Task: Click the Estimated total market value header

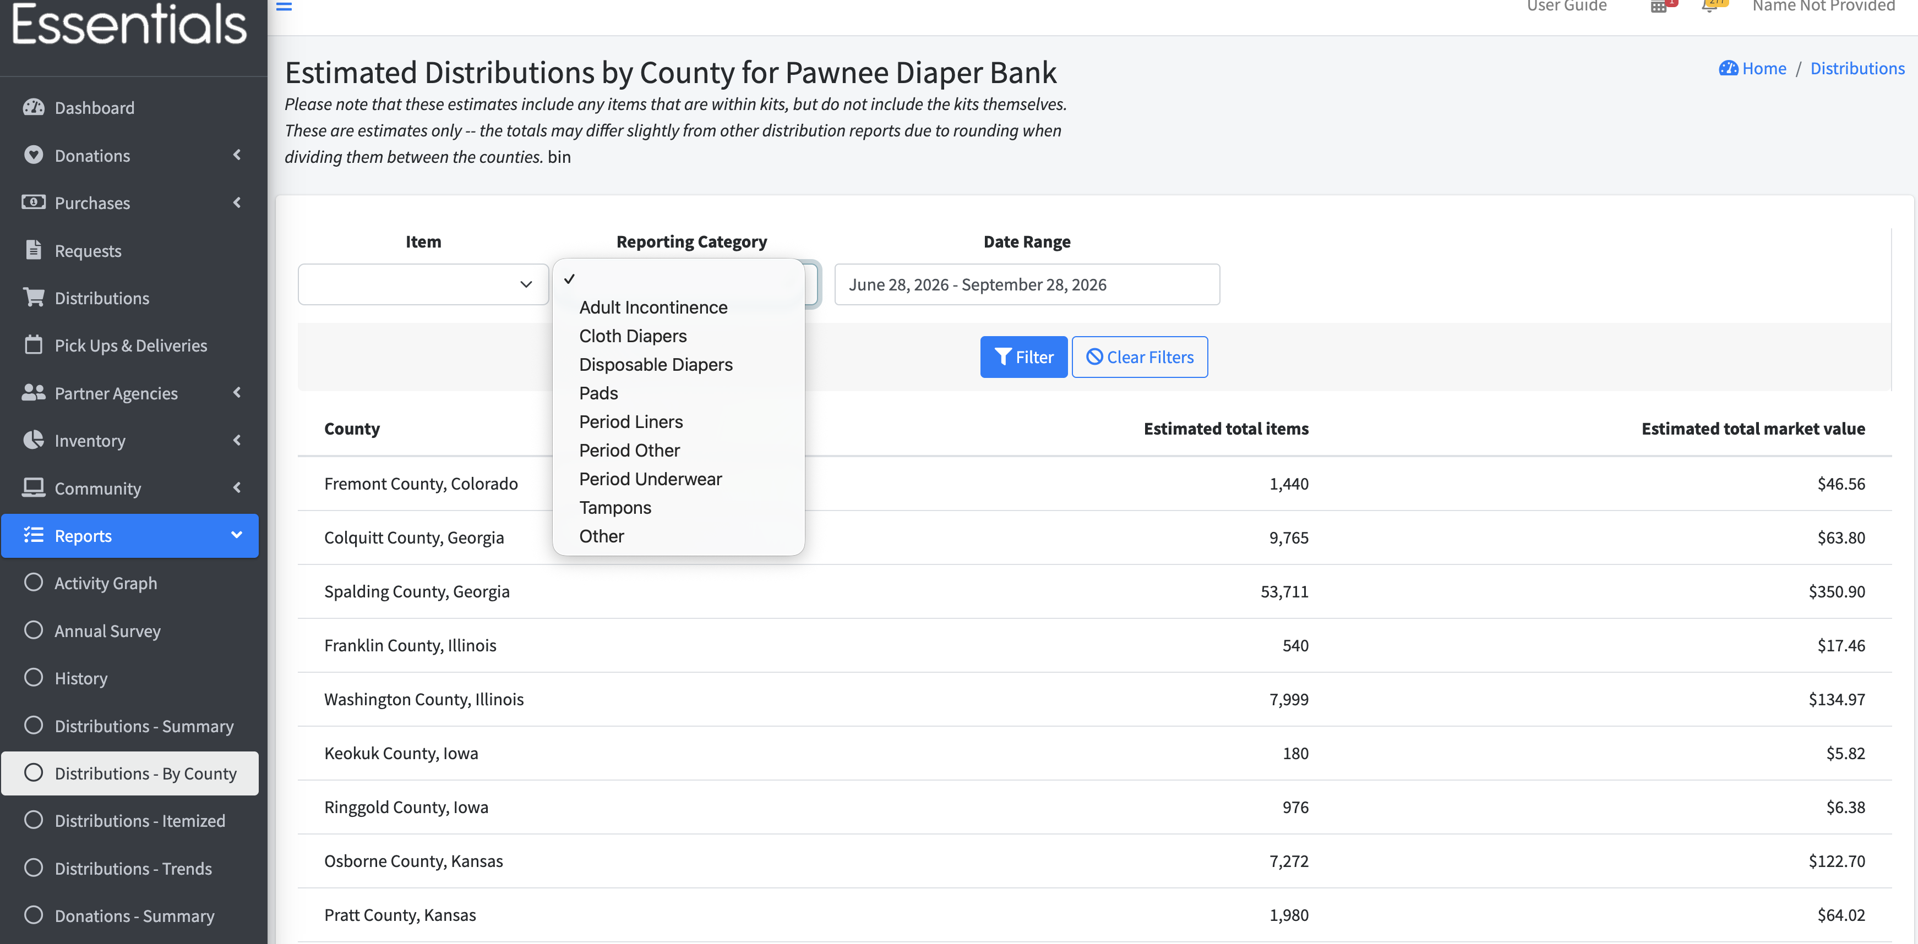Action: pyautogui.click(x=1753, y=429)
